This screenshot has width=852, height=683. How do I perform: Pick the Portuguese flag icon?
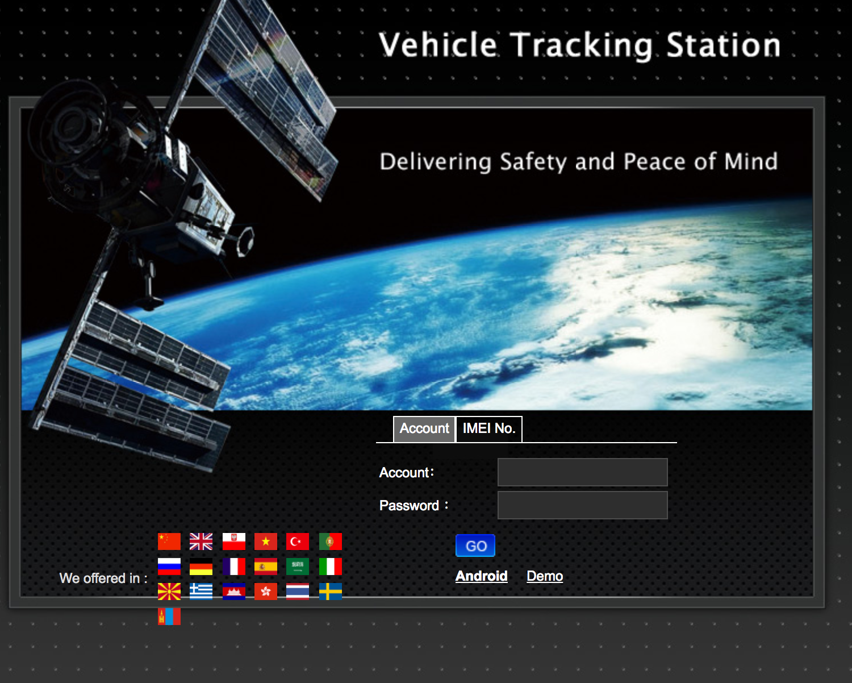pos(330,542)
